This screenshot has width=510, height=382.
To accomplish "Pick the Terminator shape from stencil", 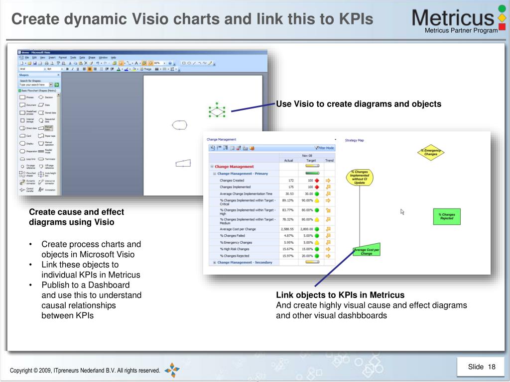I will pyautogui.click(x=46, y=159).
